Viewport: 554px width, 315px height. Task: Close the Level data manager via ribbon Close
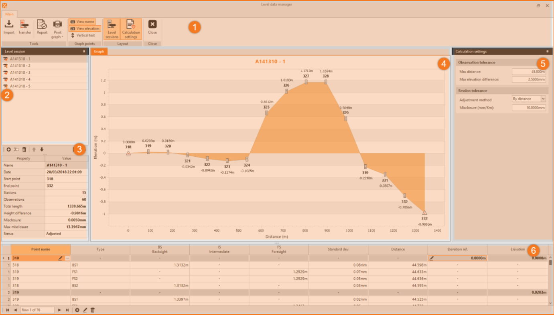(x=152, y=27)
